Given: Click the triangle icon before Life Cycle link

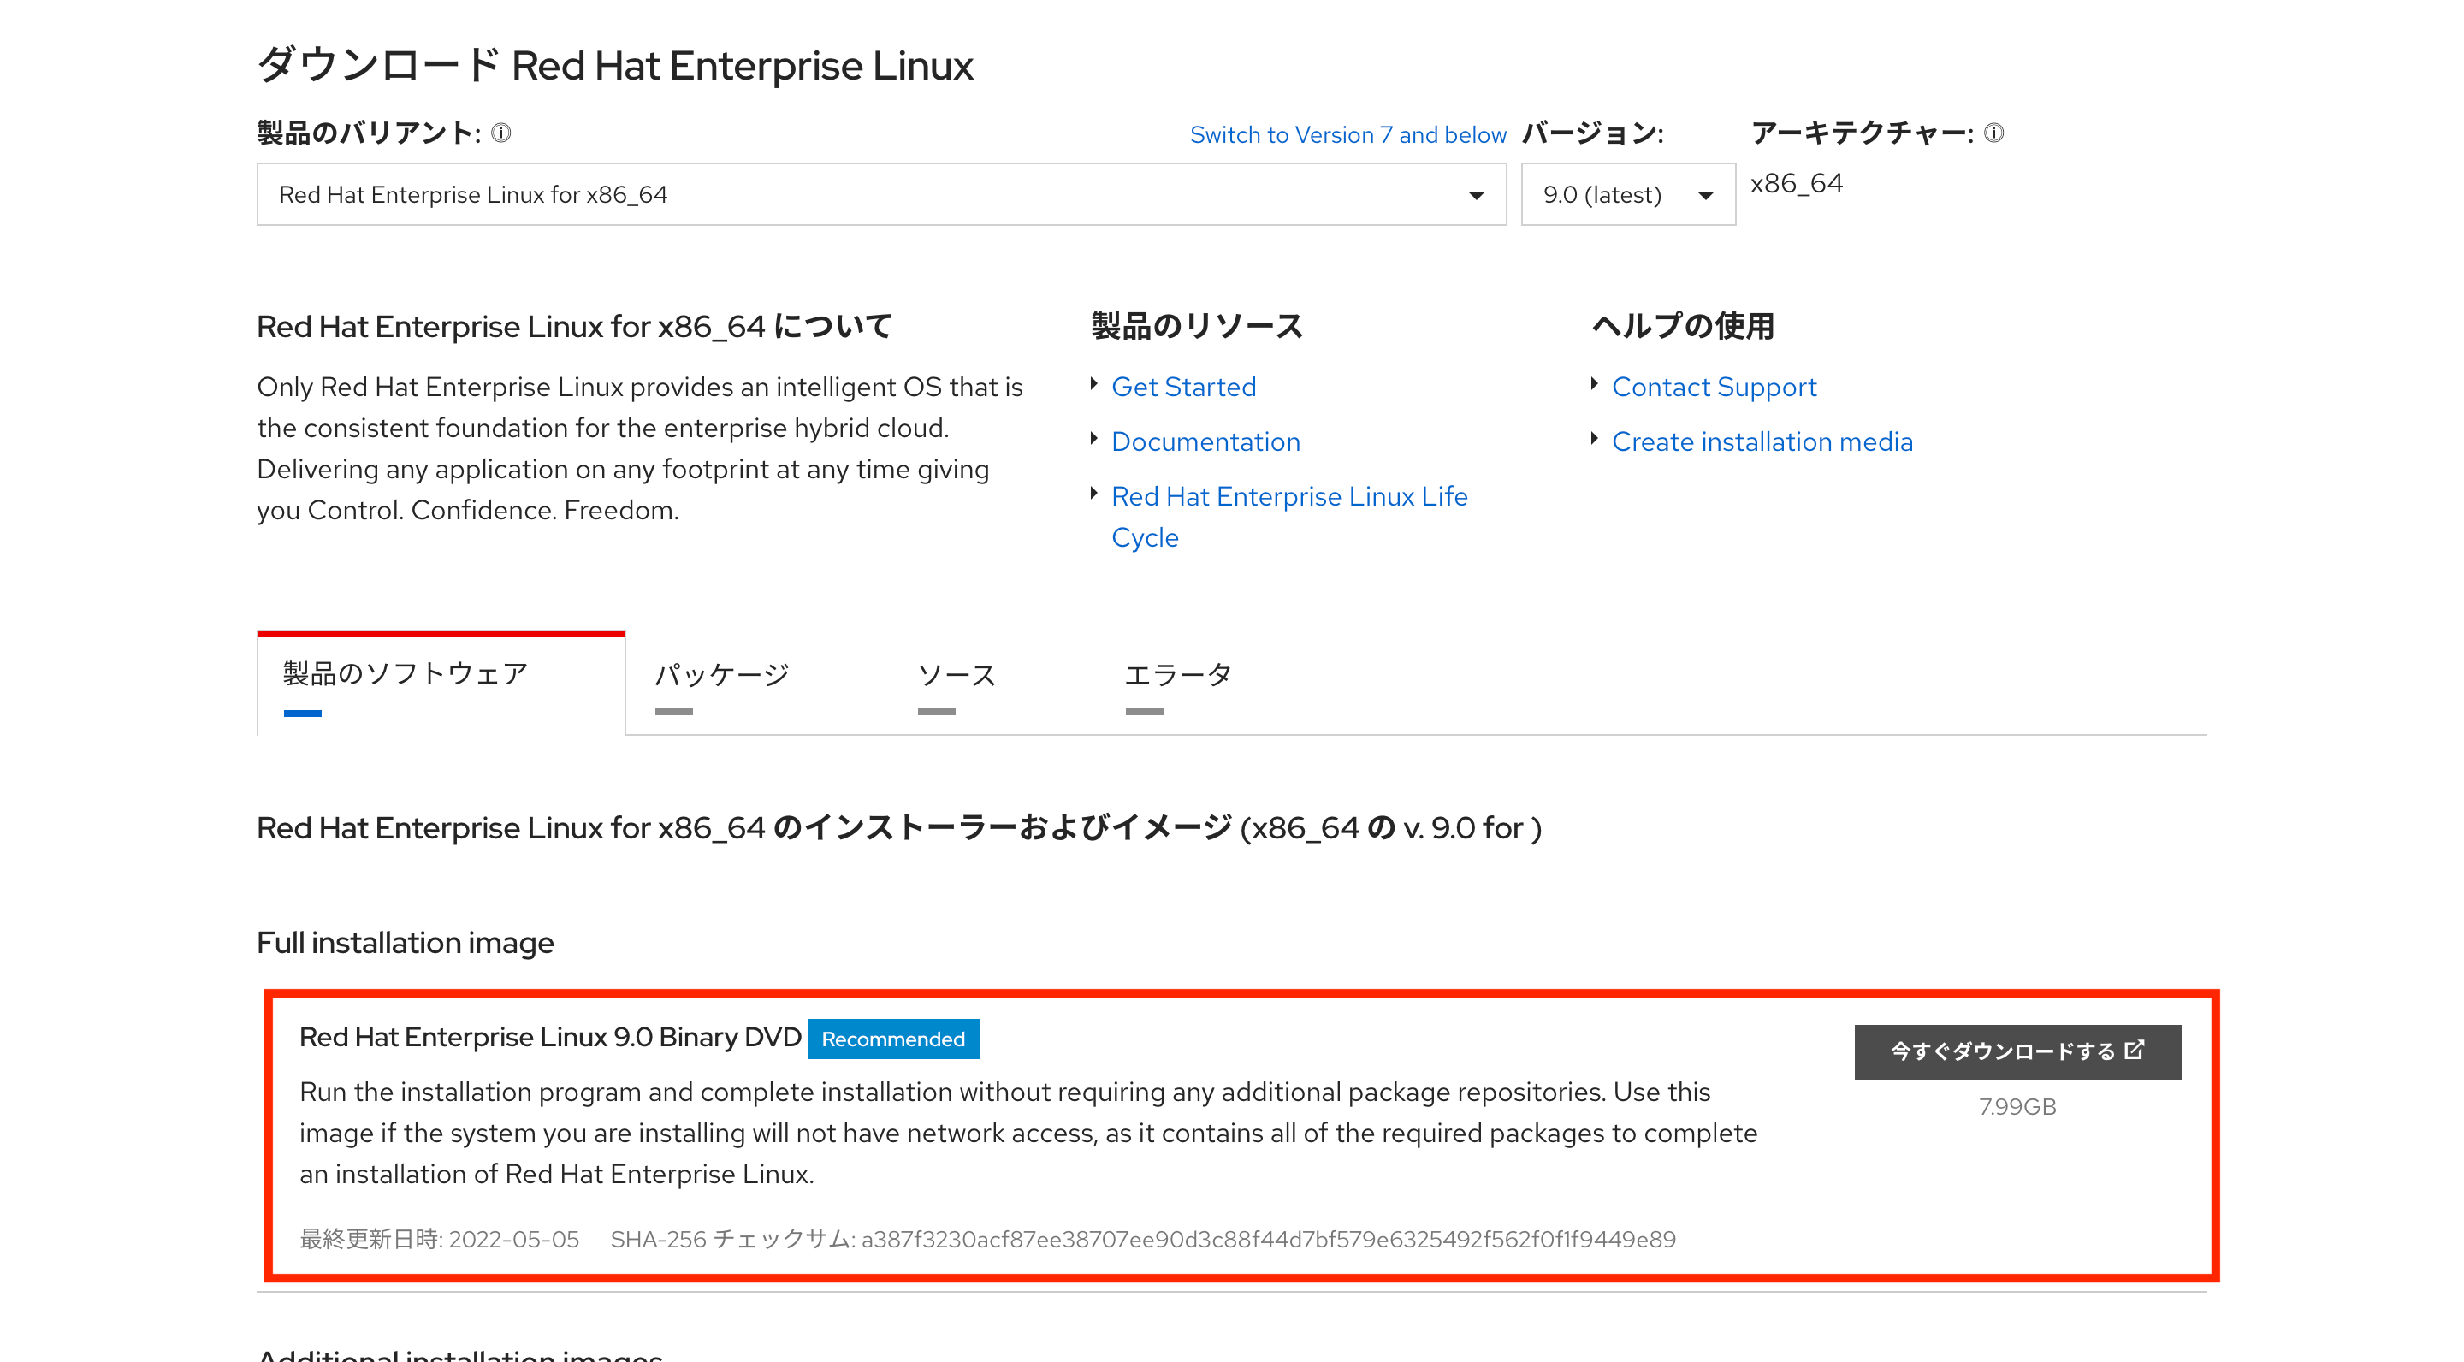Looking at the screenshot, I should point(1096,494).
